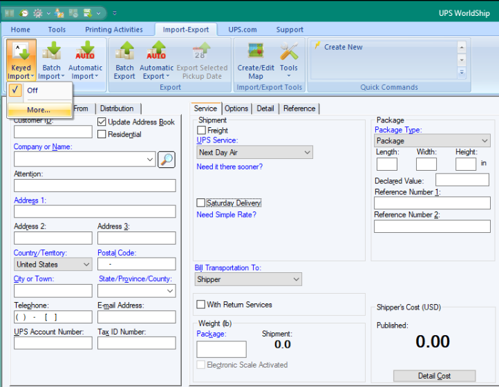
Task: Switch to the Options tab
Action: tap(236, 108)
